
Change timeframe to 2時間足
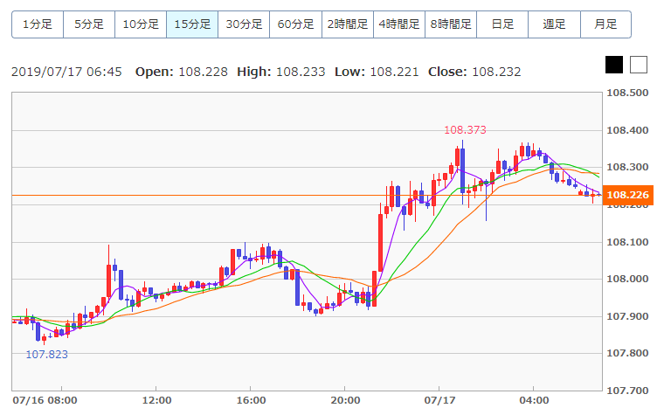pos(348,24)
